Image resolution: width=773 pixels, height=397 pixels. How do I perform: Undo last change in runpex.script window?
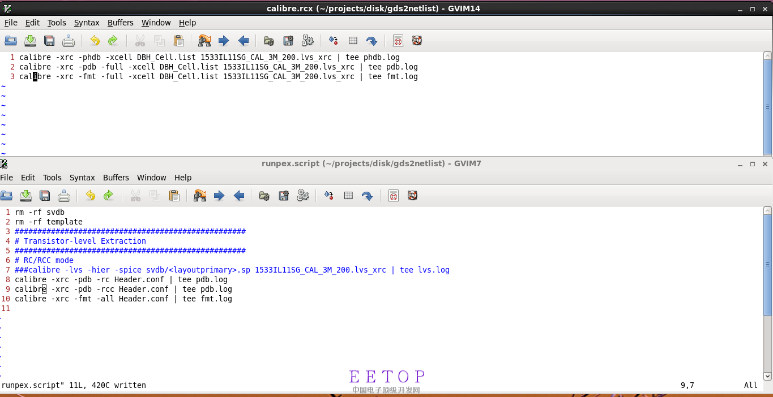(x=90, y=196)
